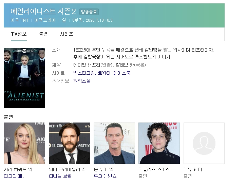Open the 다니엘 브륄 name link
Image resolution: width=228 pixels, height=187 pixels.
coord(60,176)
